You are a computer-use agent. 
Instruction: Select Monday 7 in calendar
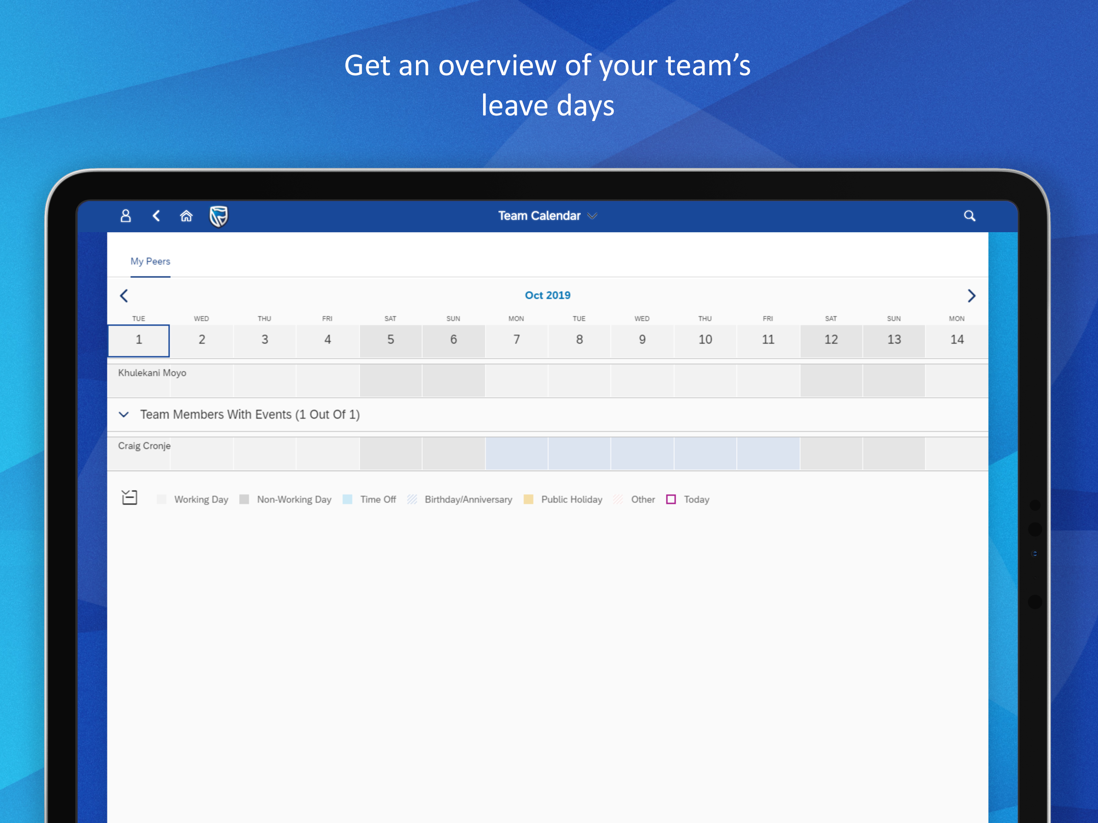coord(516,340)
